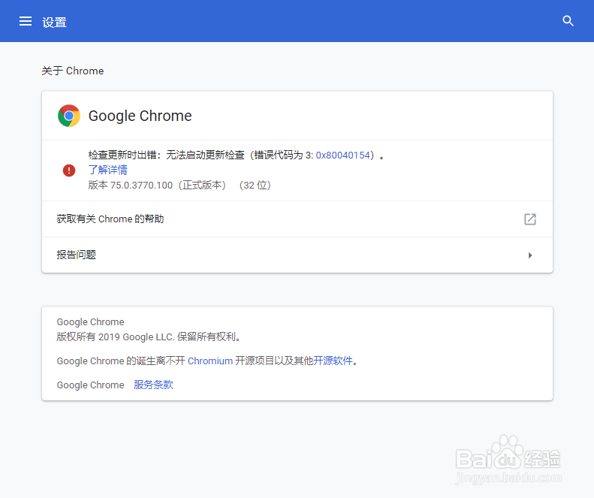Image resolution: width=594 pixels, height=498 pixels.
Task: Open error code 0x80040154 link
Action: pyautogui.click(x=343, y=155)
